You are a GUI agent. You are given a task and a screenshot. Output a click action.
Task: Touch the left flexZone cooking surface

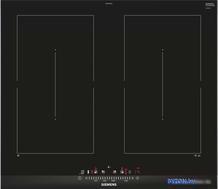(55, 85)
